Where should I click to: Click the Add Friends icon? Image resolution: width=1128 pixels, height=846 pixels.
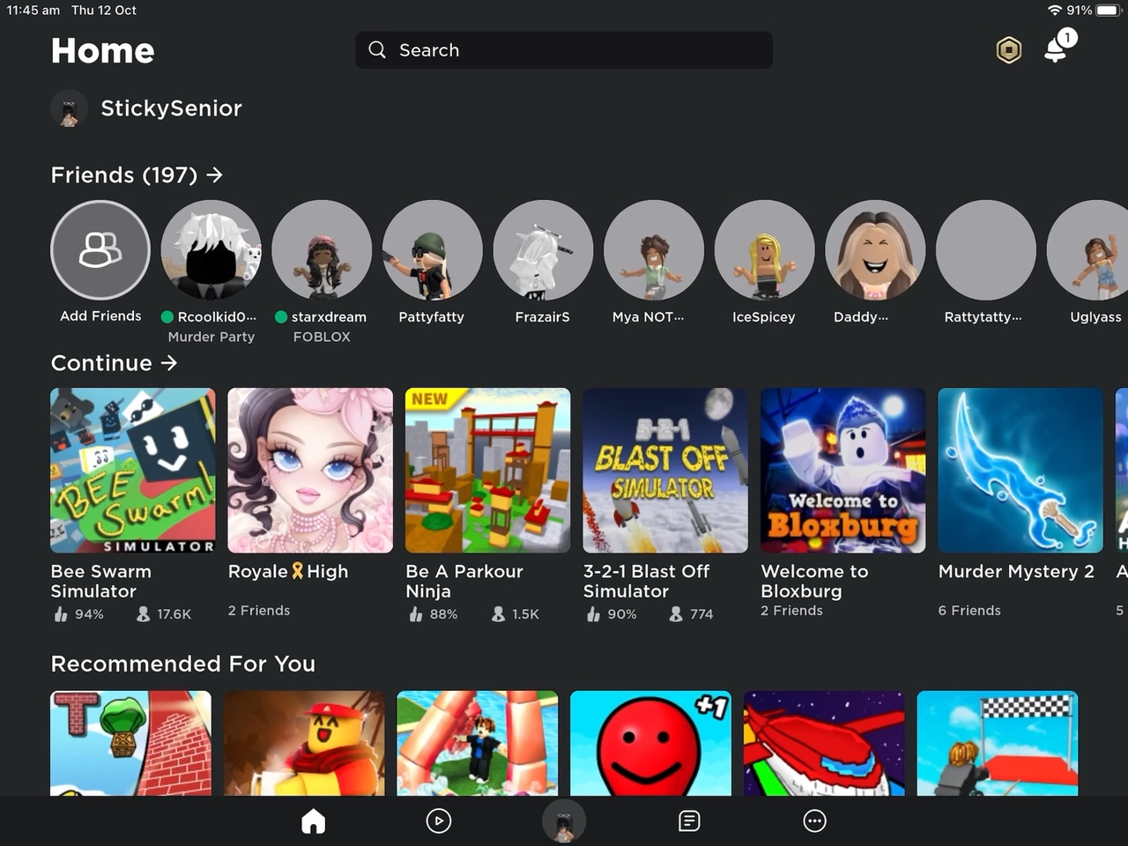coord(100,250)
